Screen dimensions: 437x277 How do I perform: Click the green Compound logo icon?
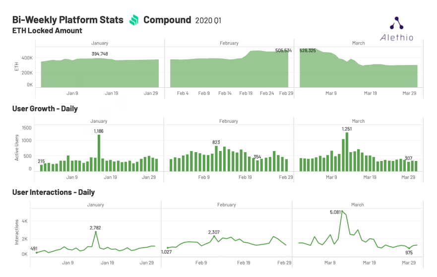click(134, 20)
